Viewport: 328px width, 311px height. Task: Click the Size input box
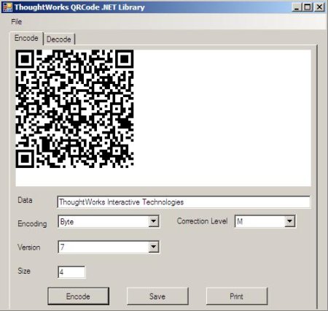point(71,272)
